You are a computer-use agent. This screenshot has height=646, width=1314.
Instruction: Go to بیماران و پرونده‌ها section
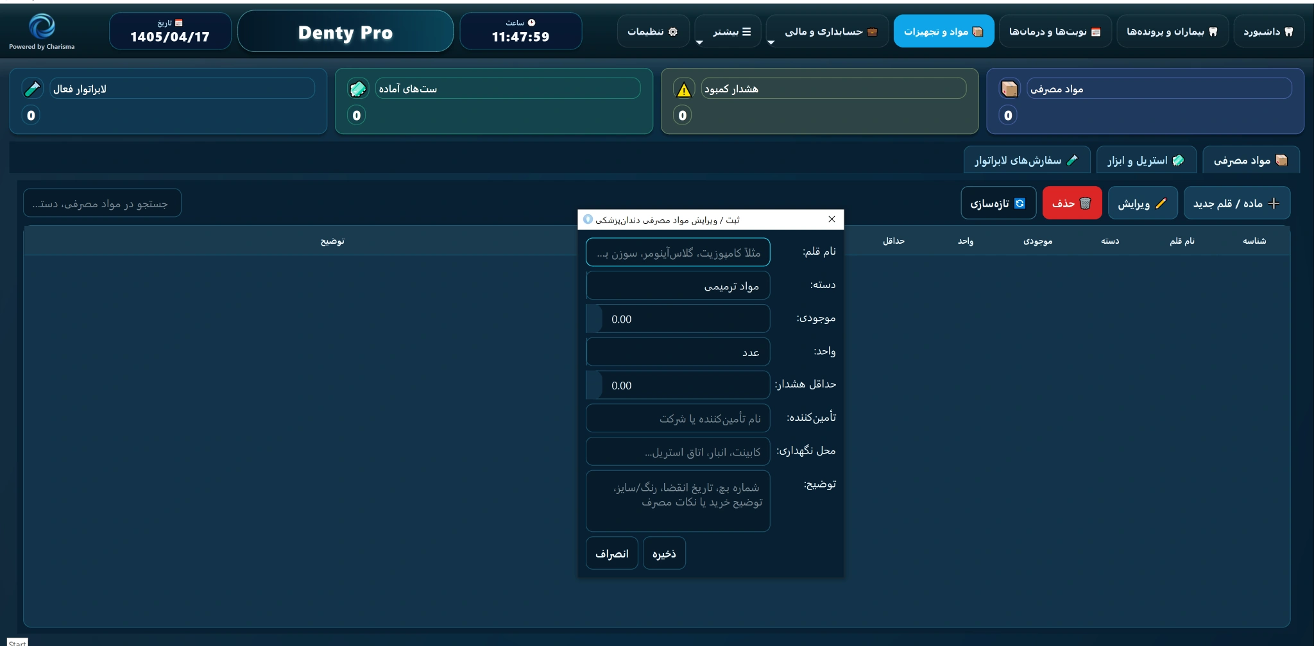(1172, 31)
